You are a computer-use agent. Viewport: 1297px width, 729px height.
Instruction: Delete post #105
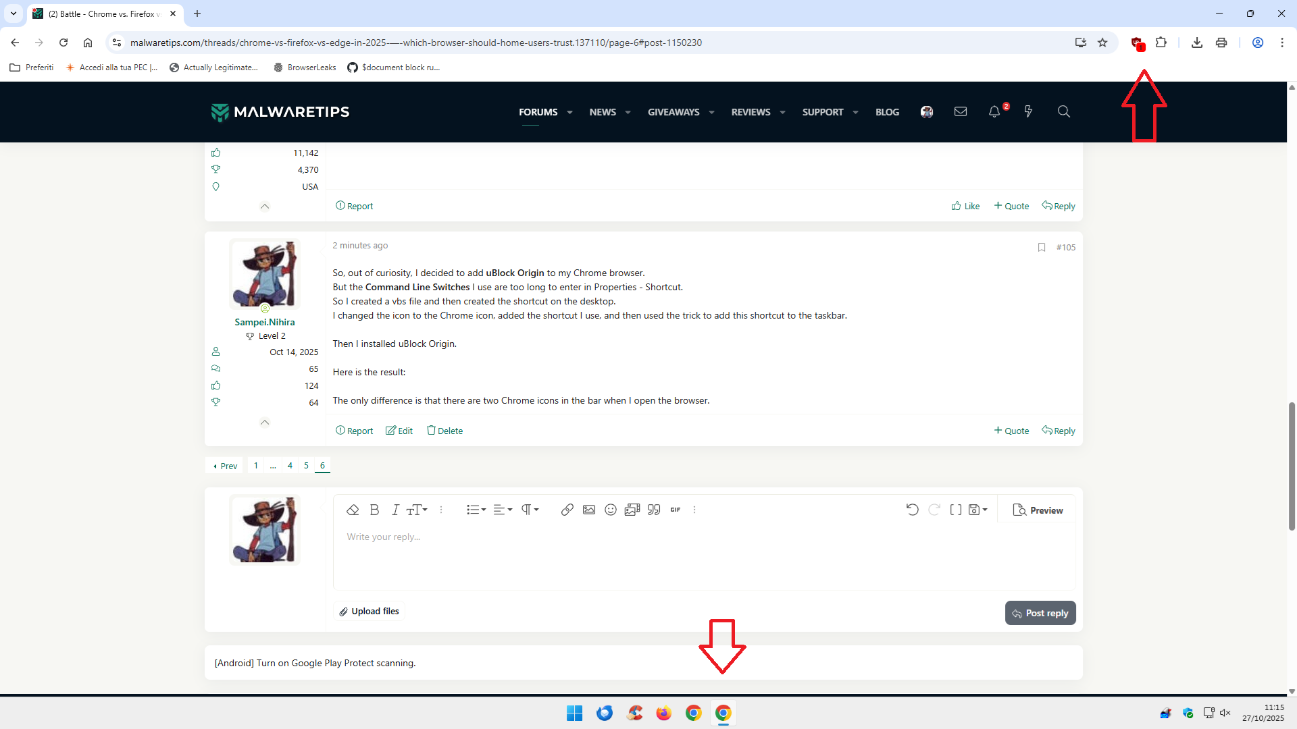coord(444,431)
